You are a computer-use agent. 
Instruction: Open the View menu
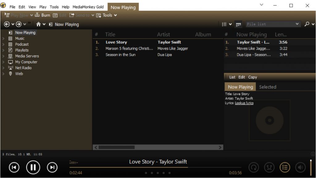(x=32, y=7)
